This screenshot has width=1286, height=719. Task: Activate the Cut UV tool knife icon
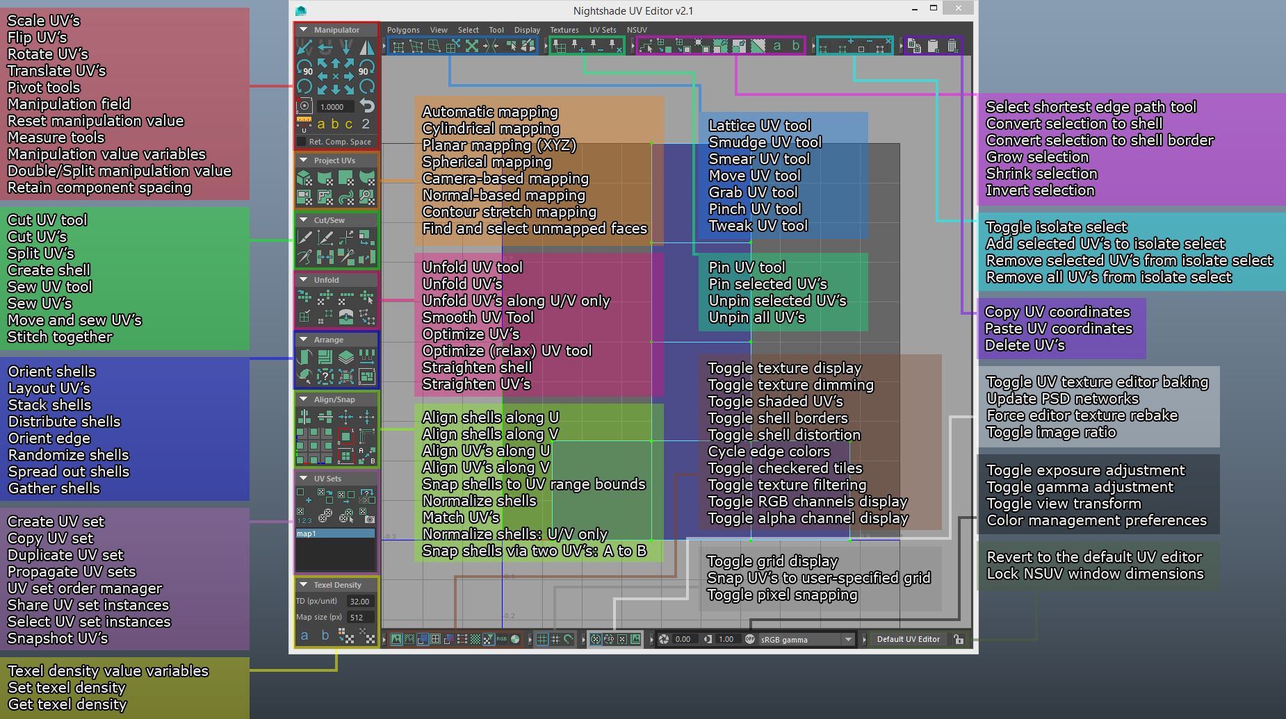point(304,238)
